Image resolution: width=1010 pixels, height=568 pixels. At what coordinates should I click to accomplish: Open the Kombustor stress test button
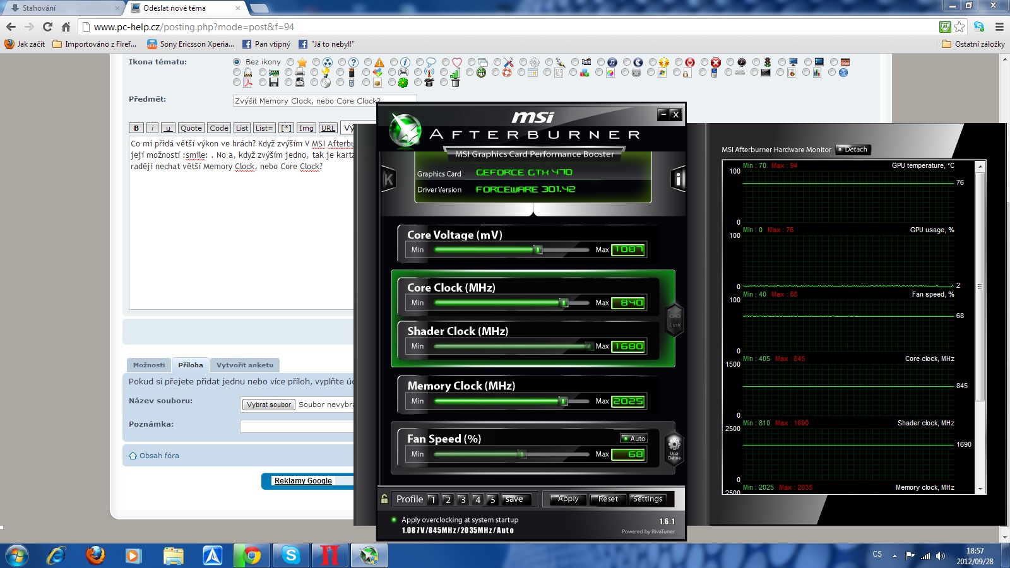pos(388,179)
